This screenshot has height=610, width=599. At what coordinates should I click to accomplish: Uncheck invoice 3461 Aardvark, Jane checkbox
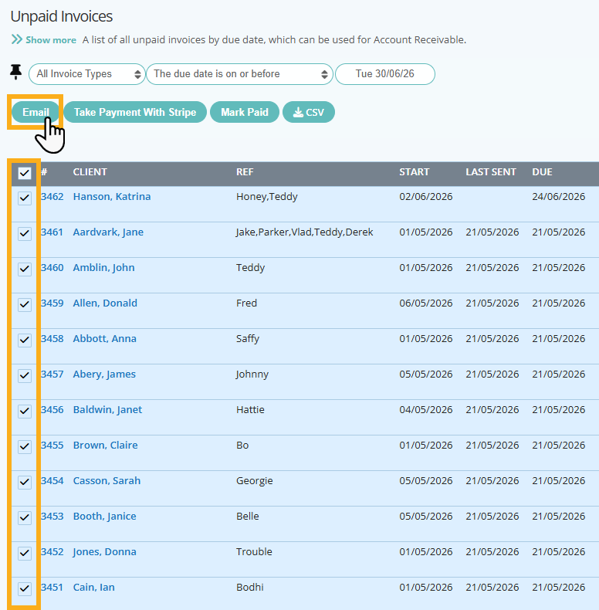(x=25, y=233)
